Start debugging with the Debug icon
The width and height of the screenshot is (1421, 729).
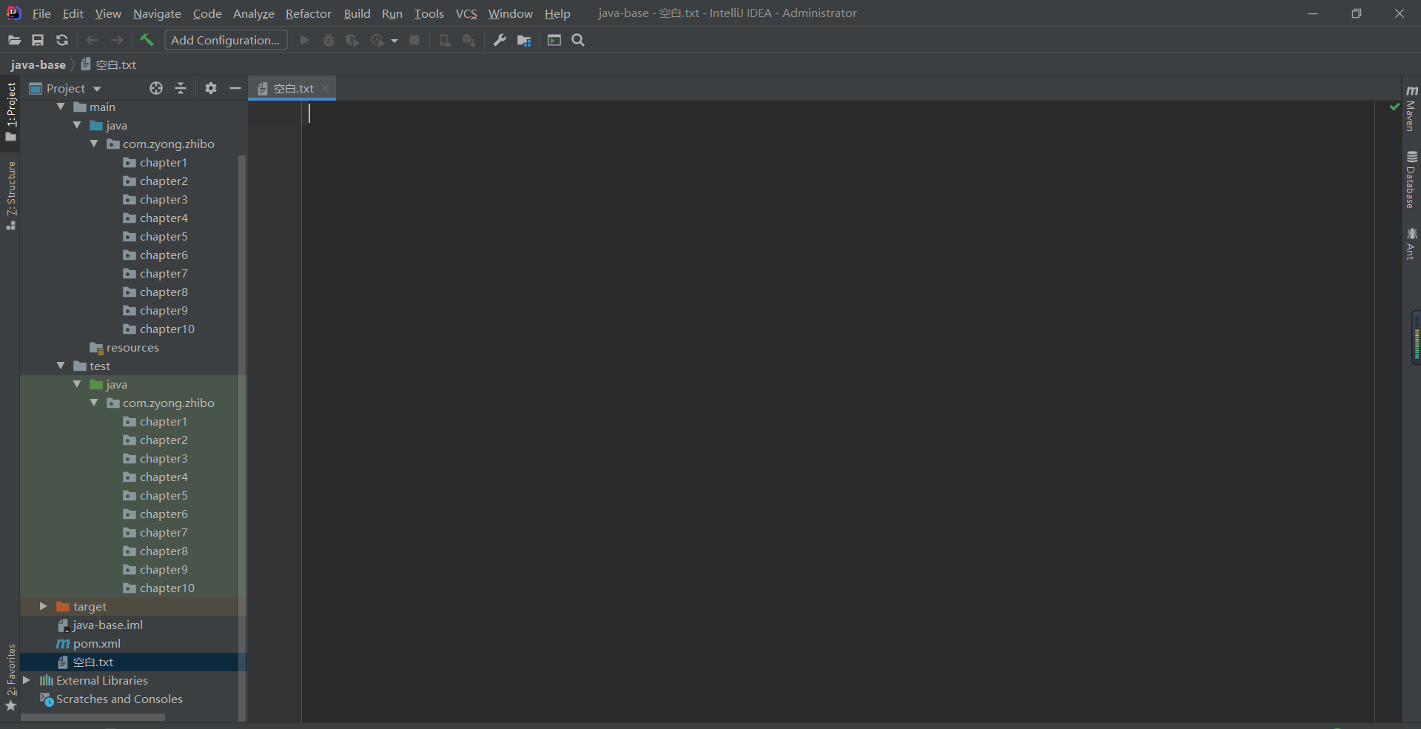[x=328, y=40]
